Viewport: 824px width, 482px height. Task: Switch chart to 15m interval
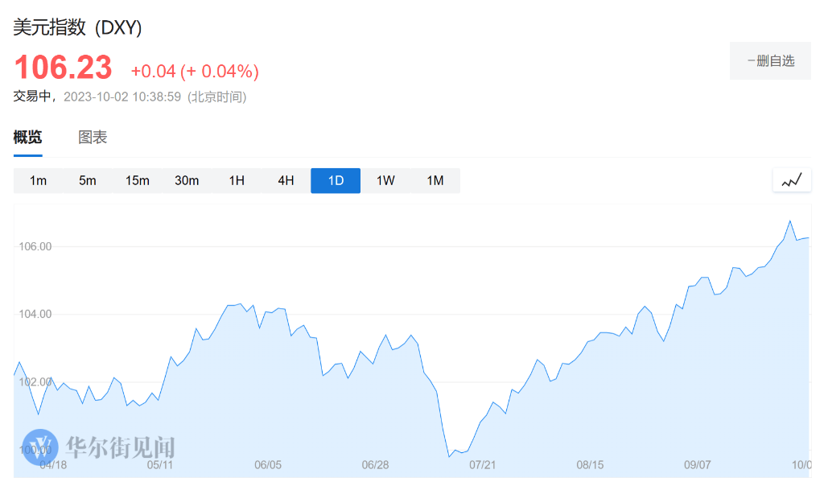point(138,180)
